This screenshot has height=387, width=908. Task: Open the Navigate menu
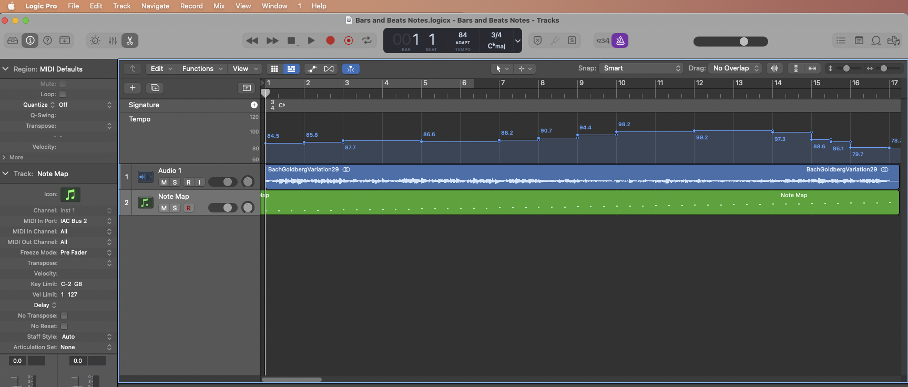tap(155, 6)
